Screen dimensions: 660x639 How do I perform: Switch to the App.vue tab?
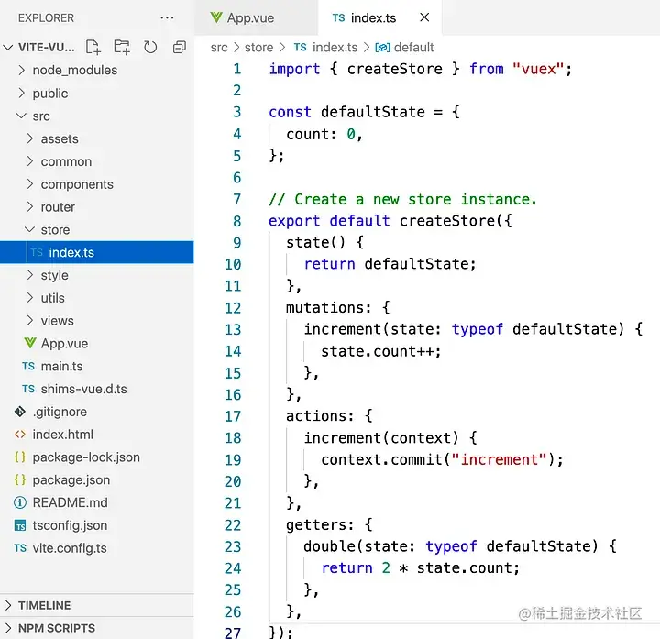(256, 17)
